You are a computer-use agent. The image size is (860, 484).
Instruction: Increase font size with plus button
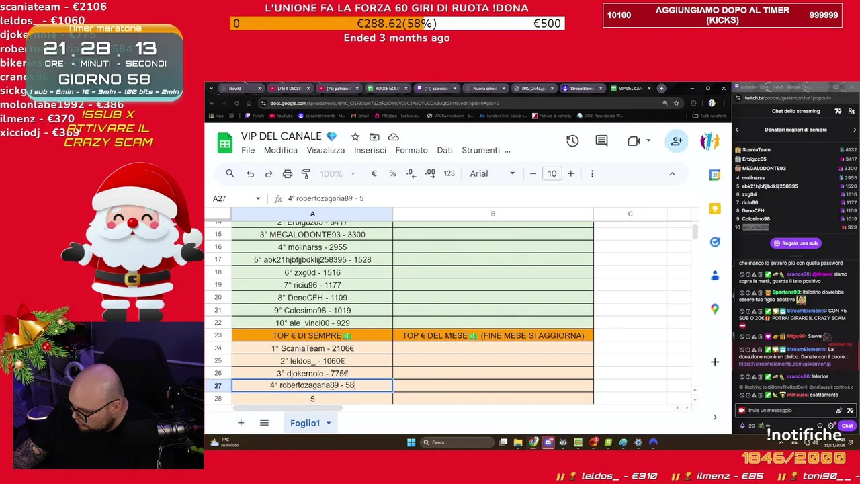[x=570, y=173]
